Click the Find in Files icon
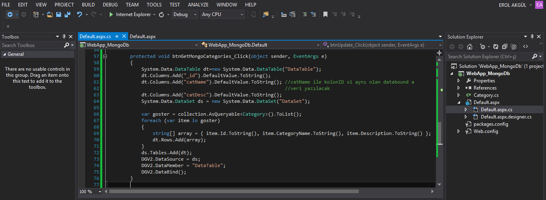The image size is (546, 200). 266,14
